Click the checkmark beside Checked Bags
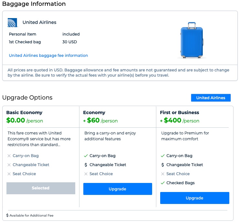This screenshot has width=239, height=224. pos(163,183)
